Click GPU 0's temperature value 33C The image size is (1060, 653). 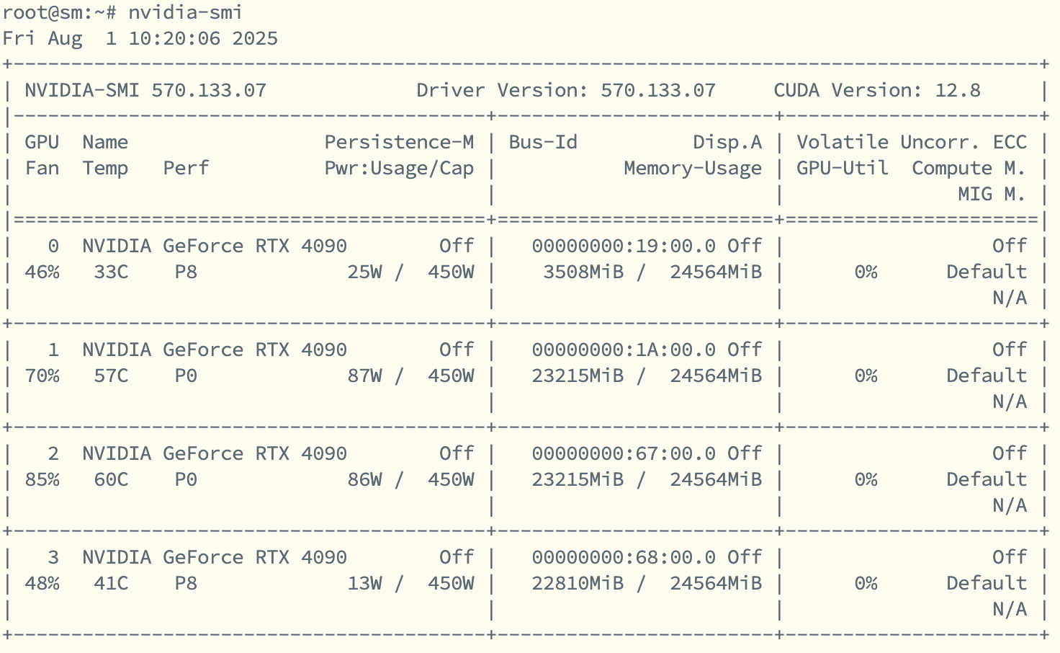(x=111, y=272)
